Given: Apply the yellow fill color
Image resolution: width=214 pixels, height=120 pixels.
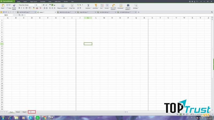Looking at the screenshot, I should (34, 8).
